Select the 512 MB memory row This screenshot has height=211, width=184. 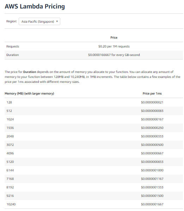pyautogui.click(x=94, y=111)
